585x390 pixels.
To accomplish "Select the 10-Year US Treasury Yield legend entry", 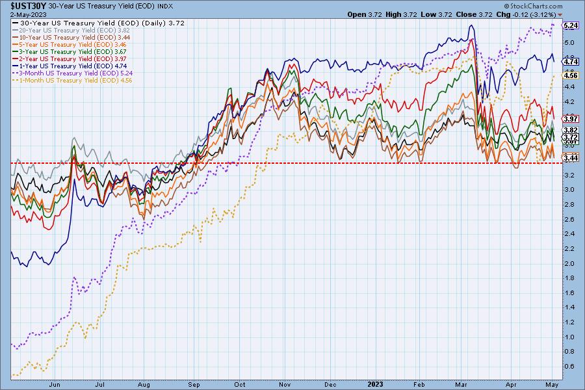I will coord(71,37).
